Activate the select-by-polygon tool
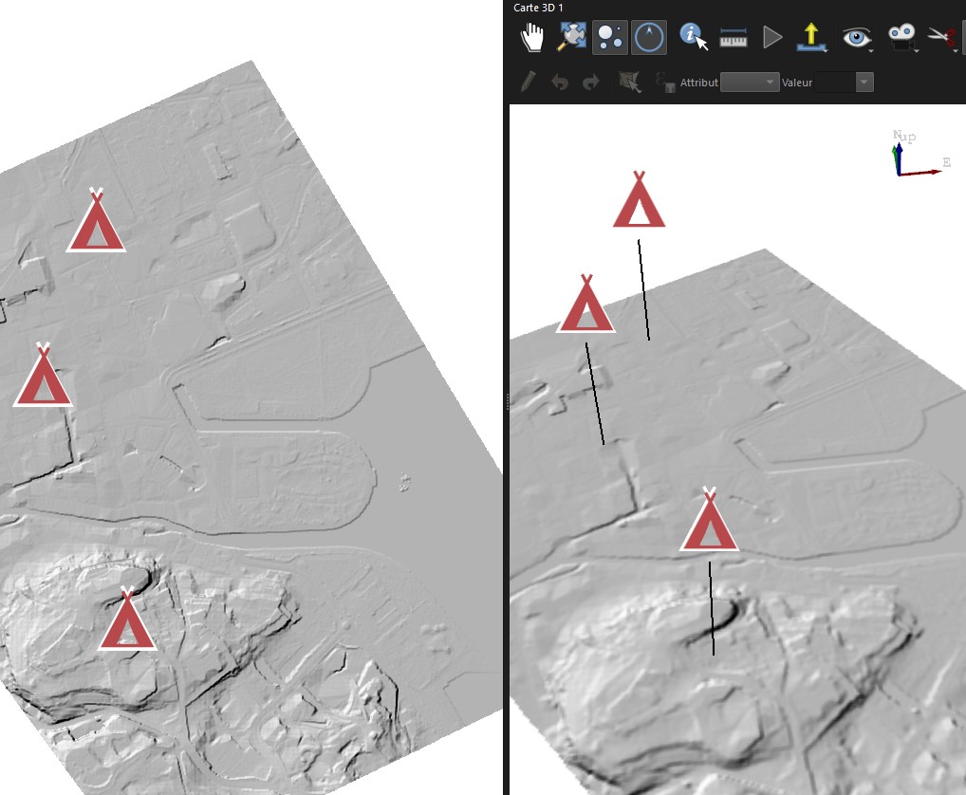The image size is (966, 795). click(630, 82)
